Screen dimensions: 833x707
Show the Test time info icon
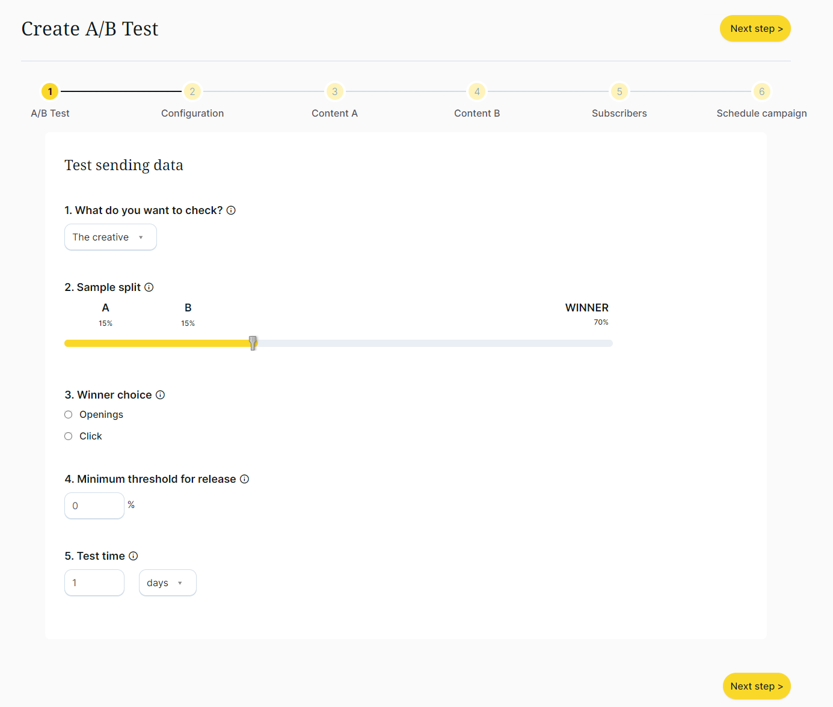(x=134, y=556)
